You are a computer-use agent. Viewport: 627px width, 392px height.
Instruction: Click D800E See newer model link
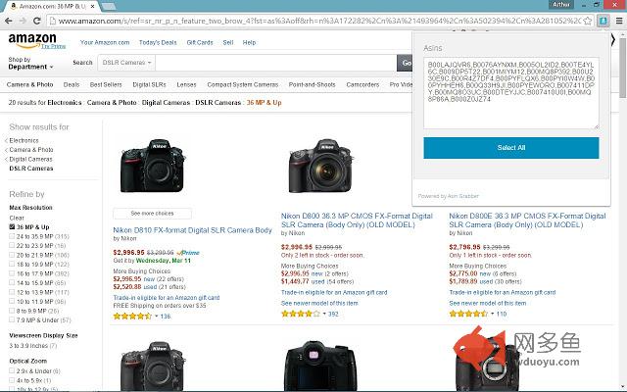tap(488, 303)
